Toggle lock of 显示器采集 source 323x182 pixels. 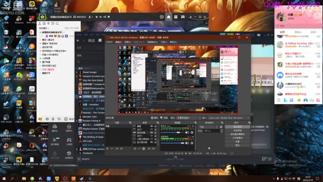(155, 142)
